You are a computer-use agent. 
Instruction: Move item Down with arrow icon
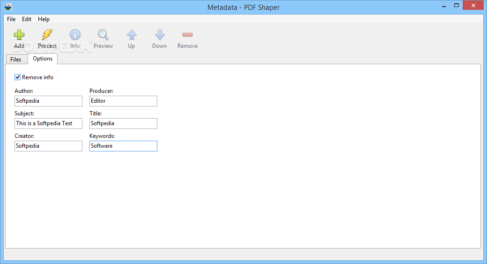tap(159, 35)
